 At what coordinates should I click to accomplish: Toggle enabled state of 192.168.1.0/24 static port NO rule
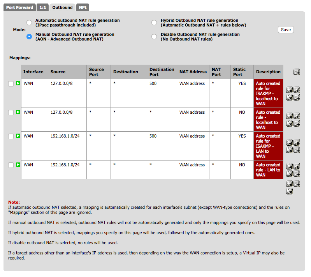(18, 165)
